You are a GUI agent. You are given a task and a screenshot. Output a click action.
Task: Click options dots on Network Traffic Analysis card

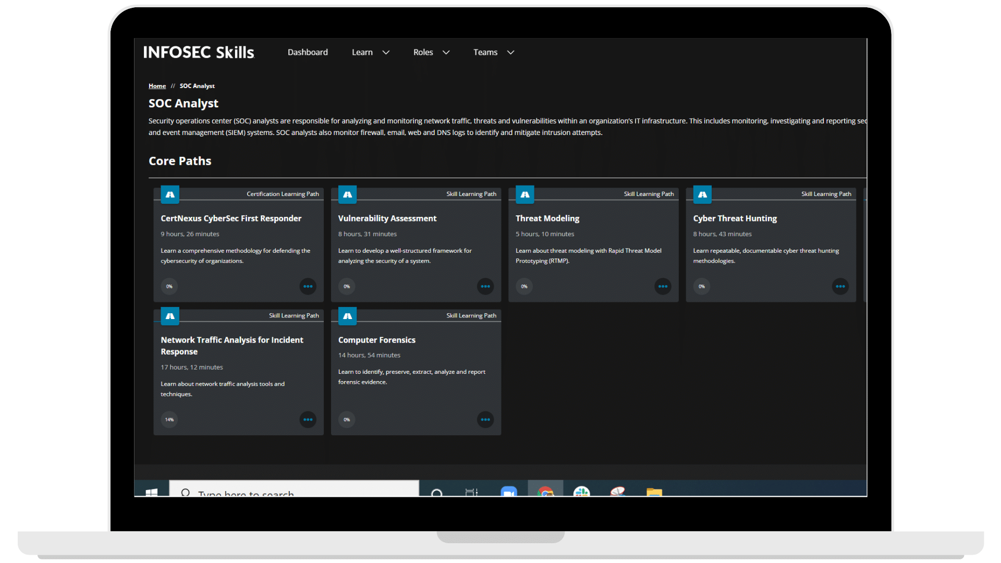308,420
